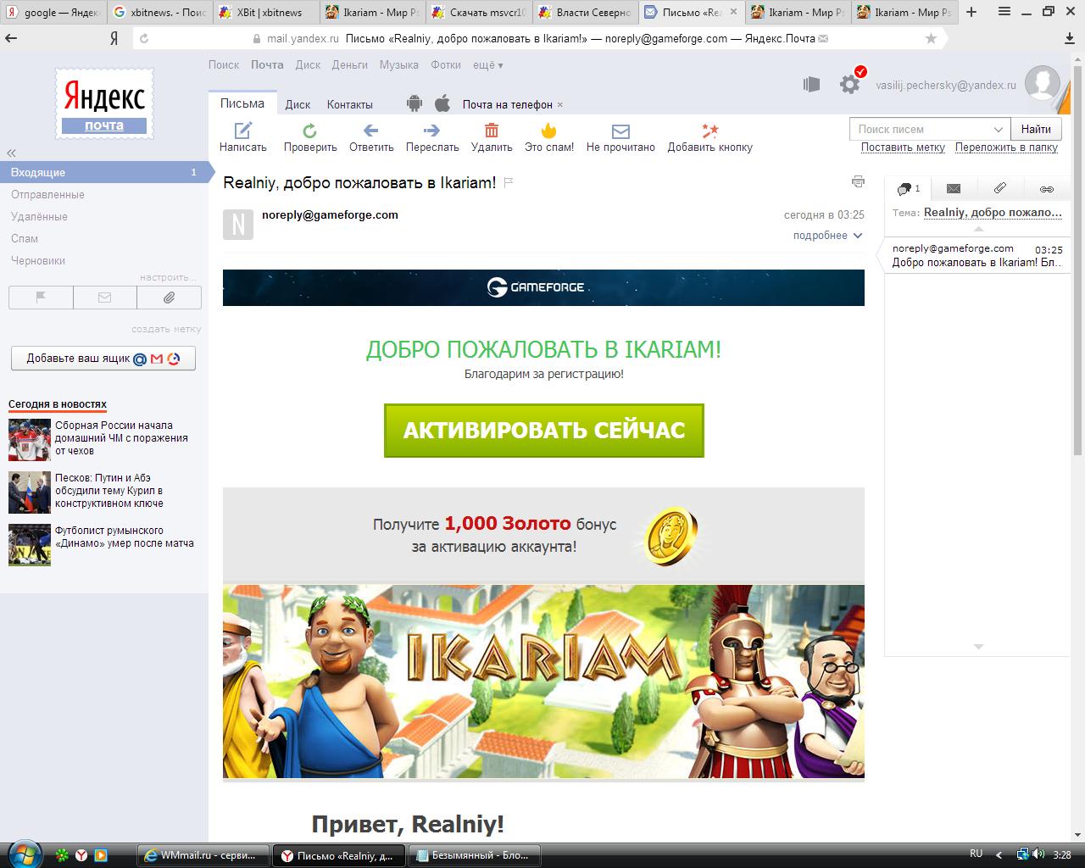
Task: Open news about Сборная России hockey
Action: point(121,438)
